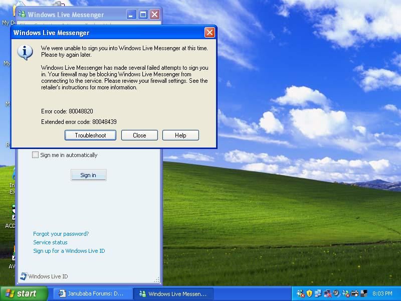The image size is (401, 301).
Task: Dismiss the error dialog with its red X
Action: click(x=210, y=33)
